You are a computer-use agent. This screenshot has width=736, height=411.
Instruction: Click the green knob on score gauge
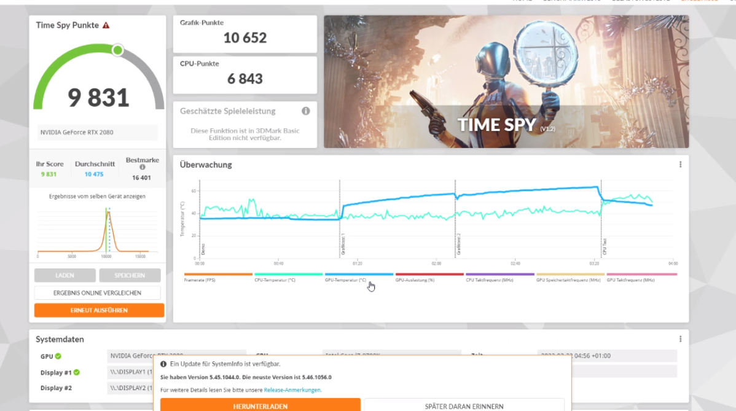(x=118, y=50)
